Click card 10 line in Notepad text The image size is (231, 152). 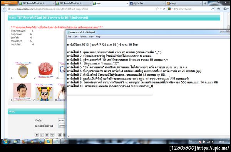click(x=110, y=86)
